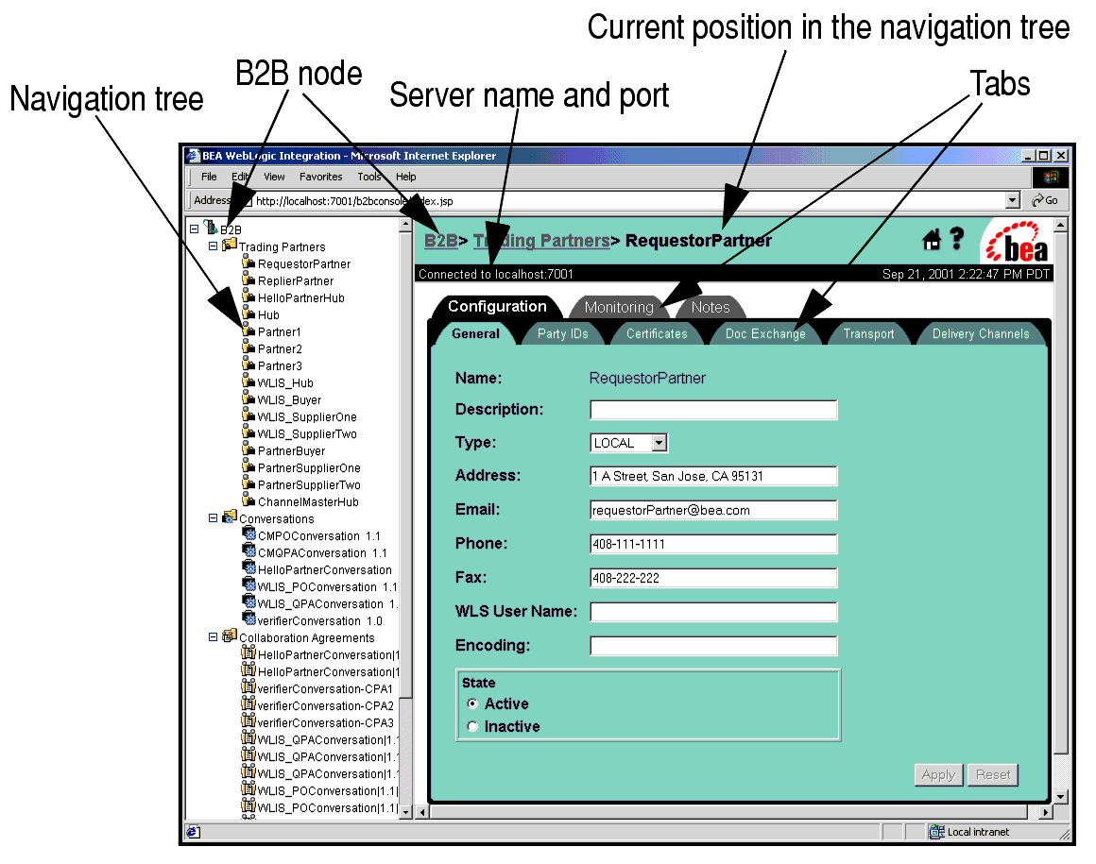The width and height of the screenshot is (1096, 864).
Task: Click the navigation tree scroll-down arrow
Action: tap(405, 813)
